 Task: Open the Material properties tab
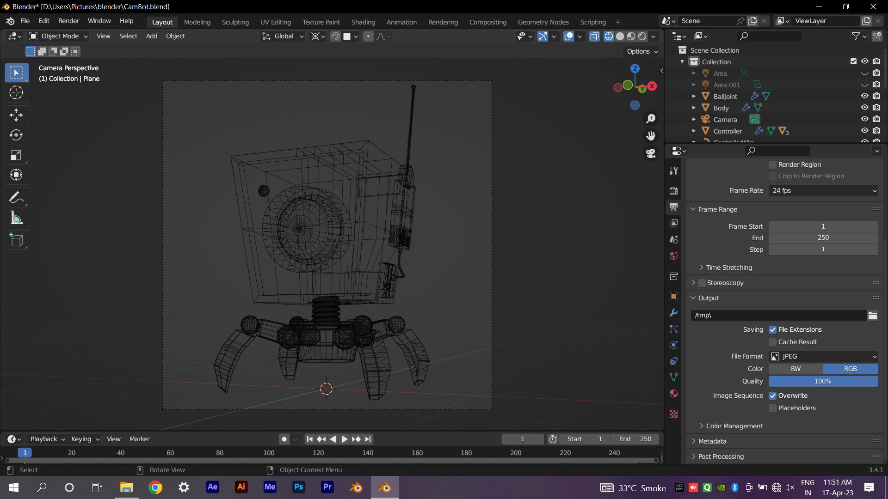coord(673,394)
